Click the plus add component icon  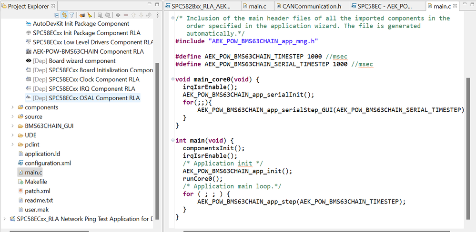coord(118,15)
